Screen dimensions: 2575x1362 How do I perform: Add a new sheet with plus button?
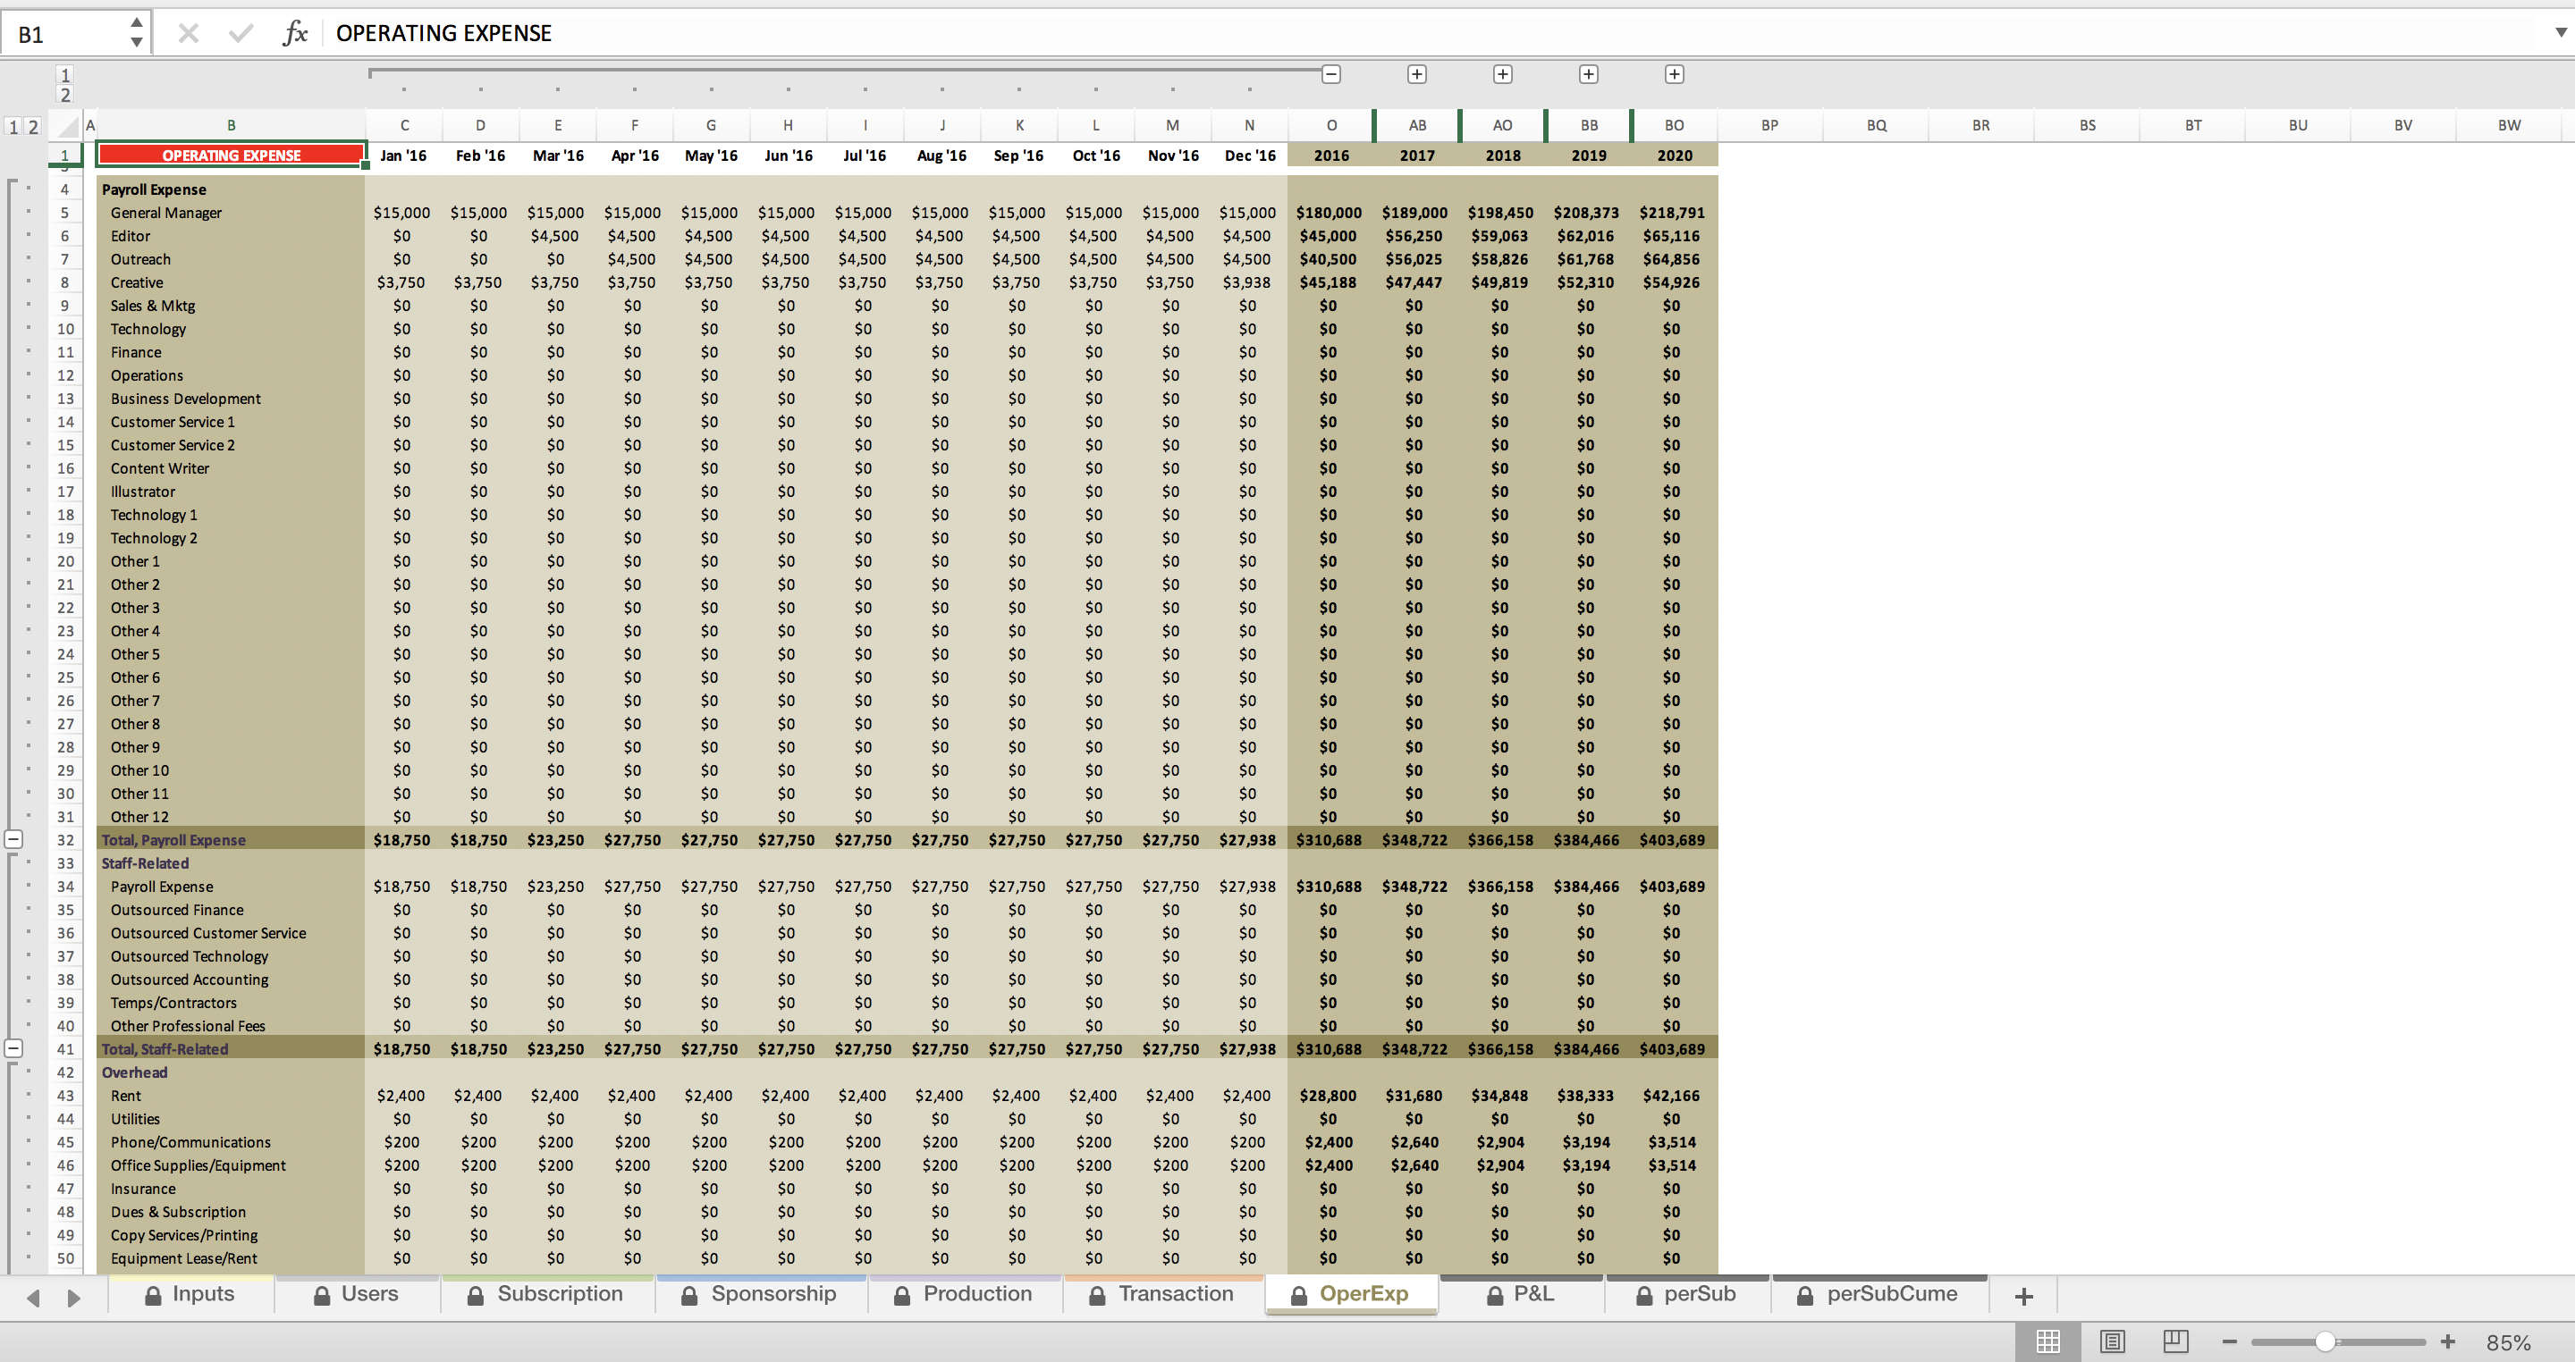[2024, 1296]
